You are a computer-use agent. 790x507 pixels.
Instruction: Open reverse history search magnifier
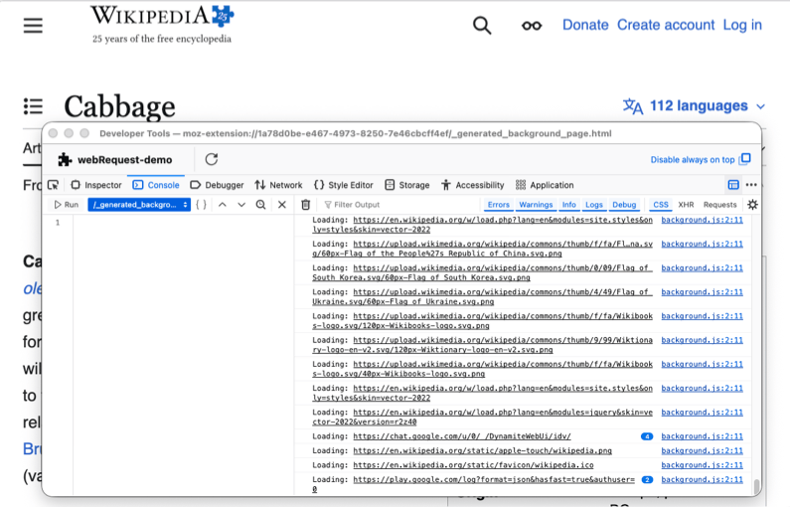[260, 205]
